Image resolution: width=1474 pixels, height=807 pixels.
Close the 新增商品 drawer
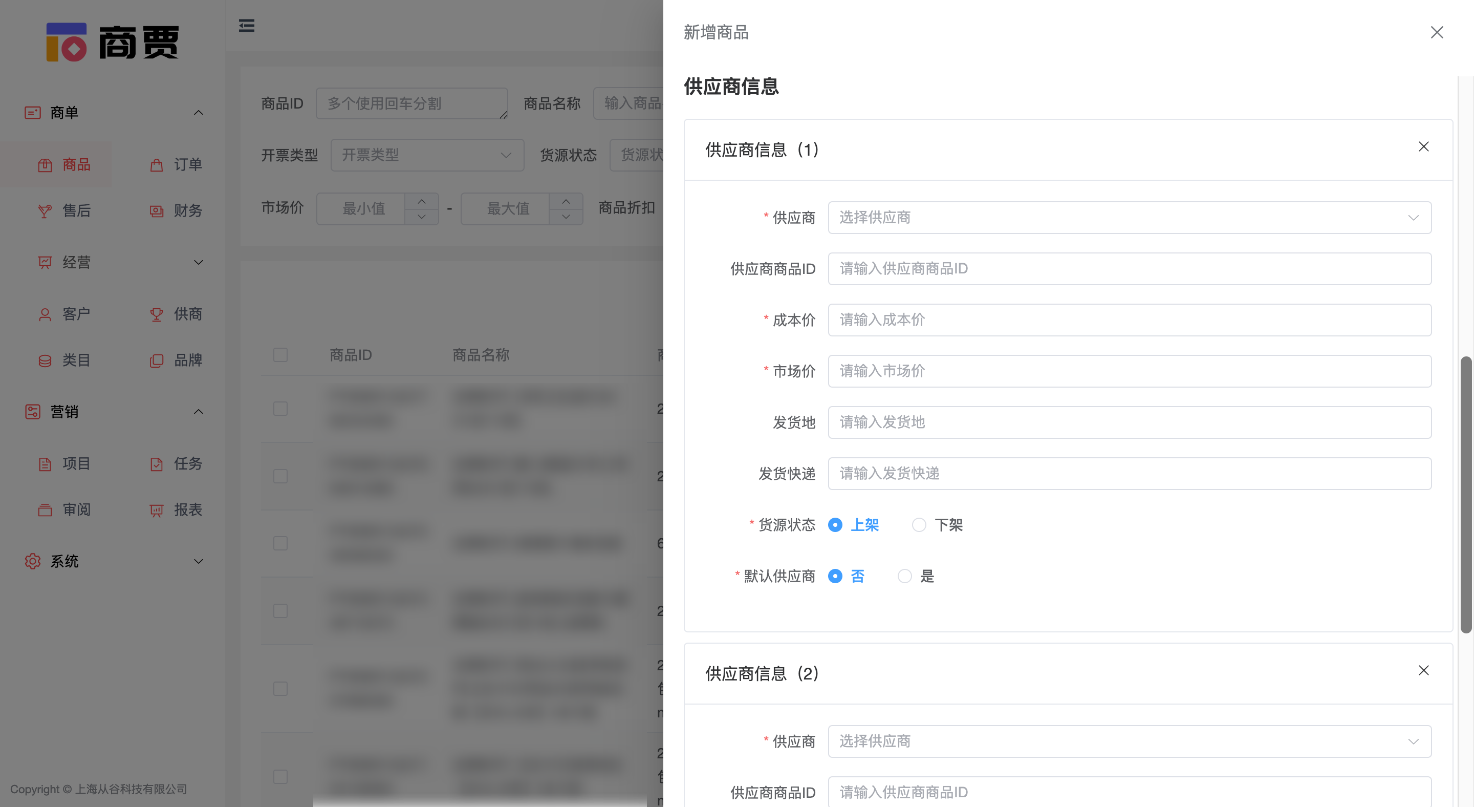1437,33
